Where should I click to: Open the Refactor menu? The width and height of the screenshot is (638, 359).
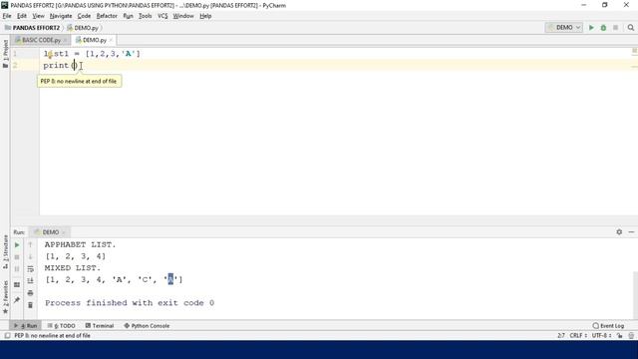coord(107,16)
